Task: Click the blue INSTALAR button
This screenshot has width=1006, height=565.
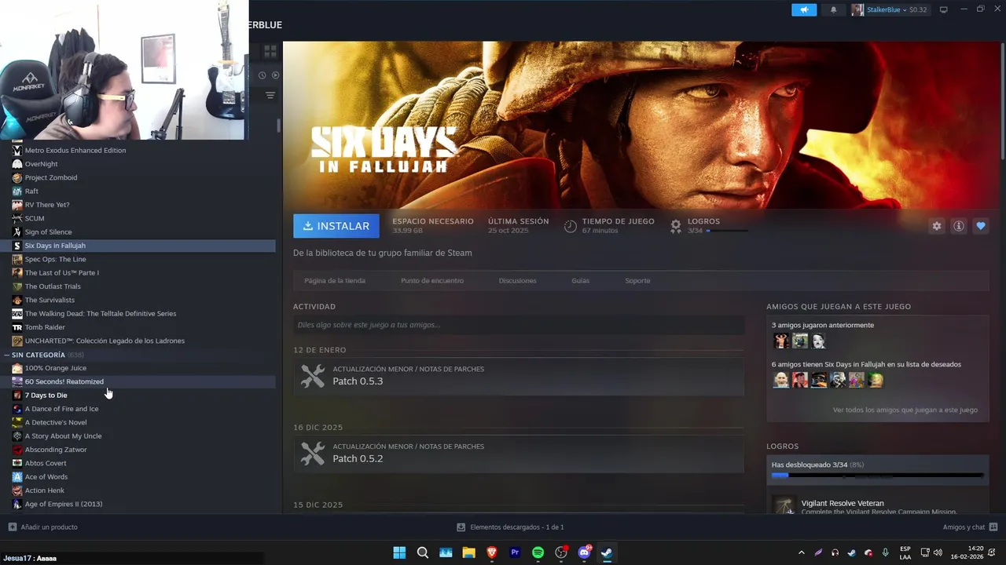Action: click(x=336, y=226)
